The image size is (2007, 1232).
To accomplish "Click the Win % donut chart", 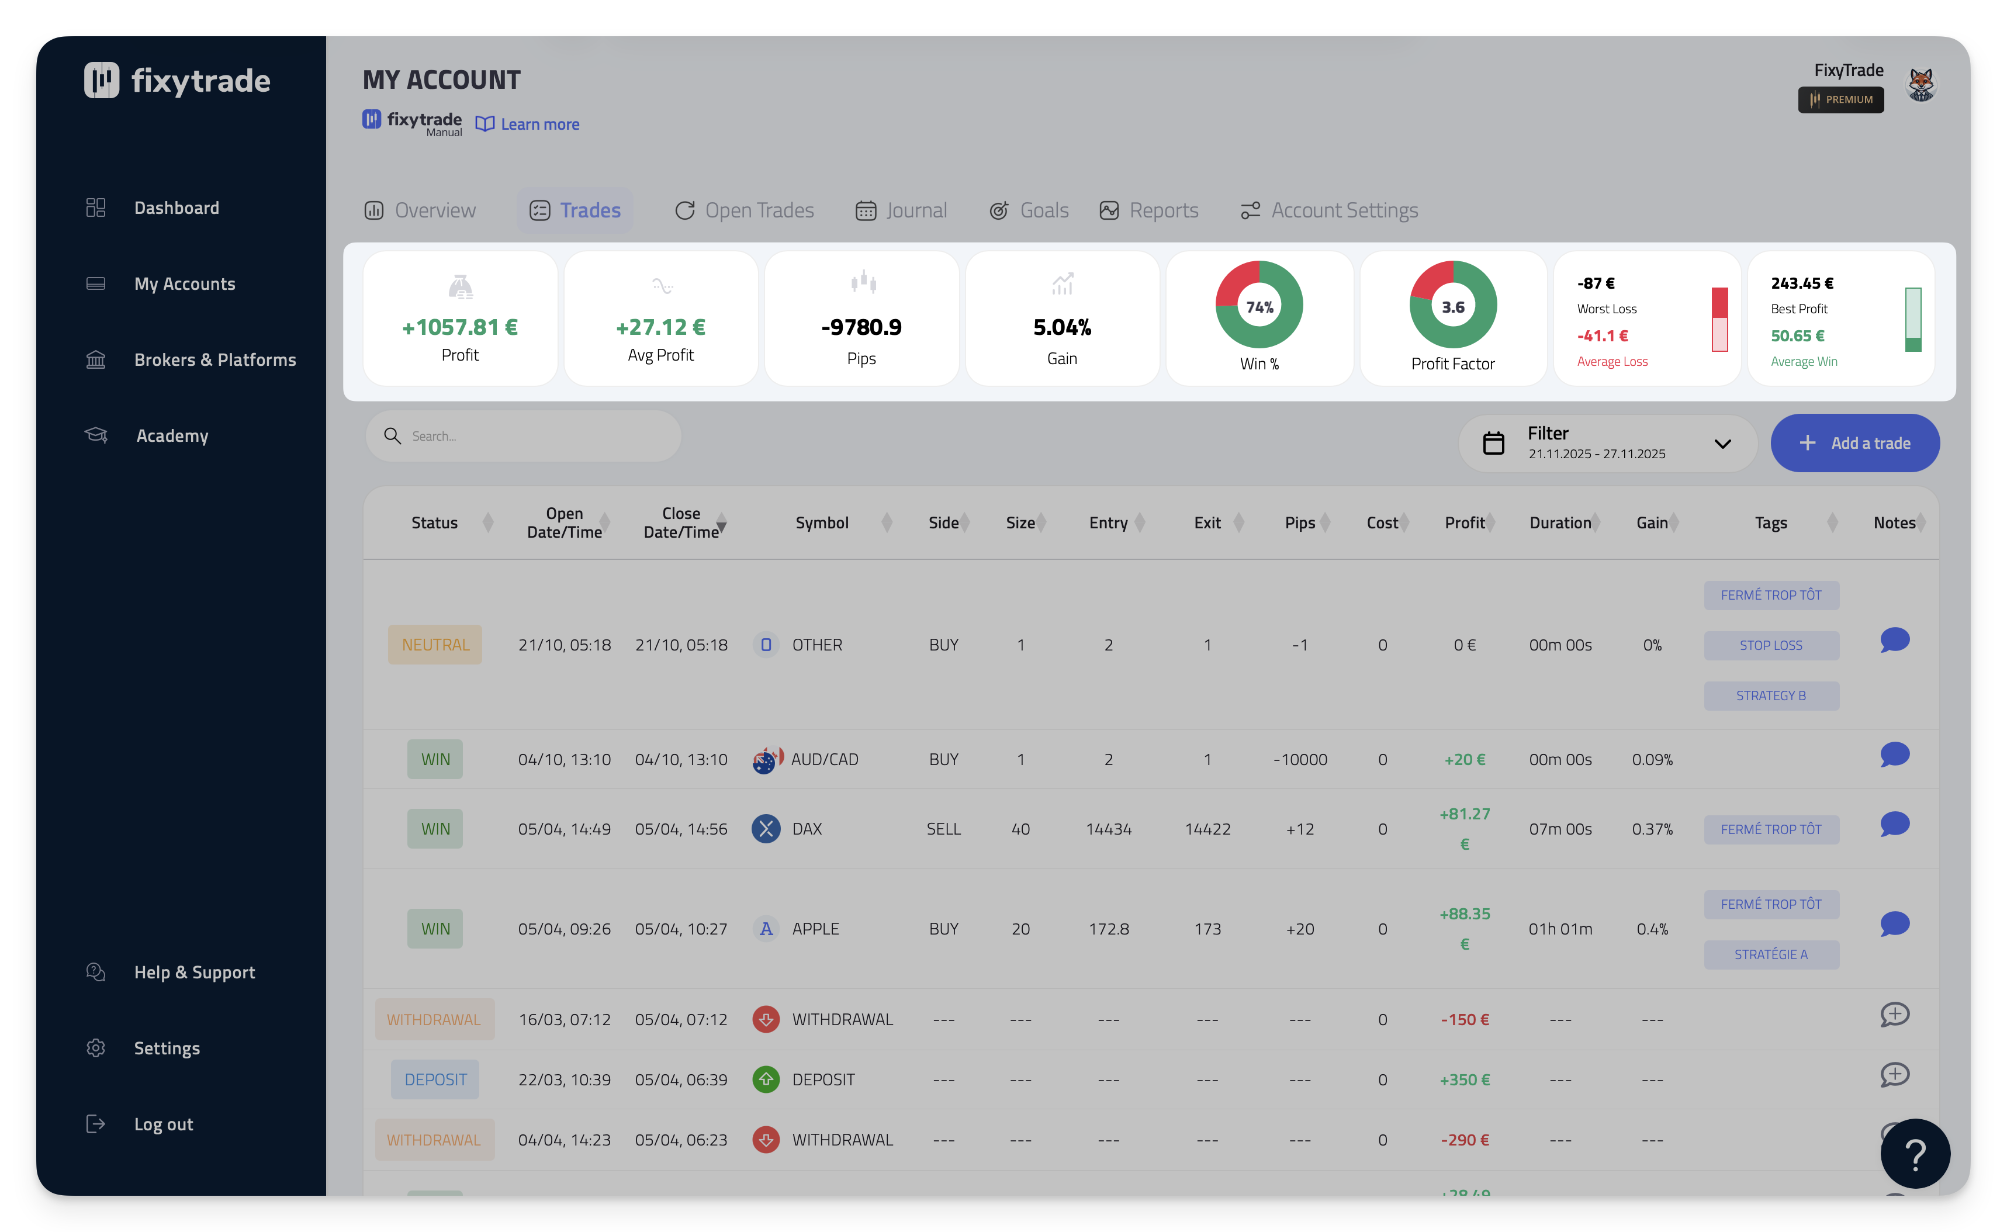I will click(x=1258, y=306).
